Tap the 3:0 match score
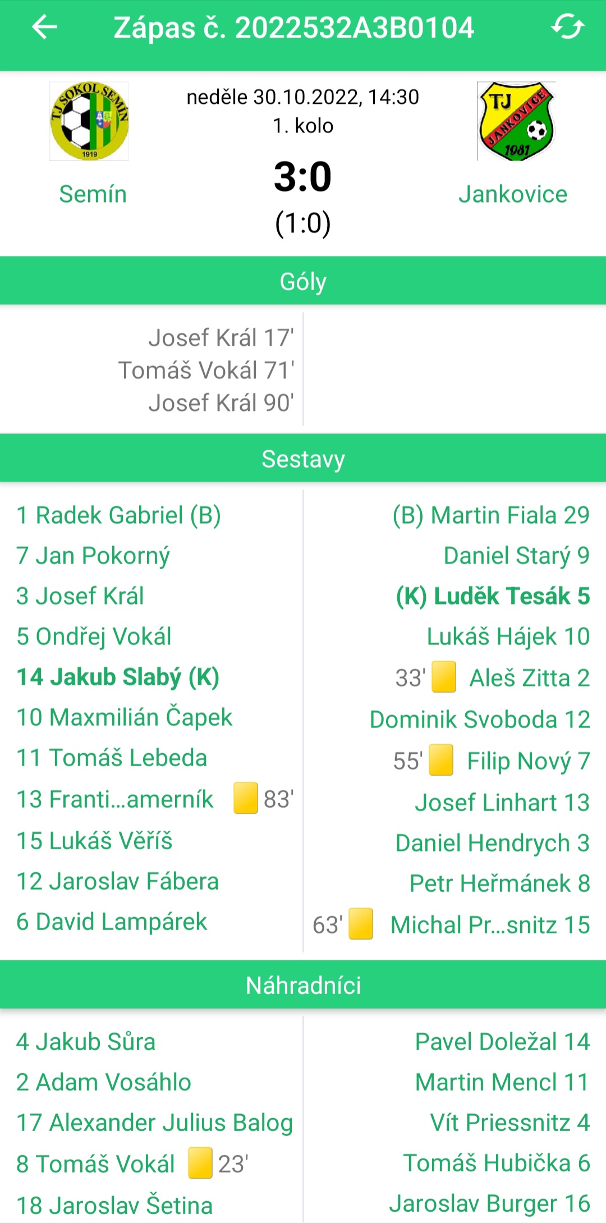This screenshot has height=1223, width=606. [x=303, y=176]
